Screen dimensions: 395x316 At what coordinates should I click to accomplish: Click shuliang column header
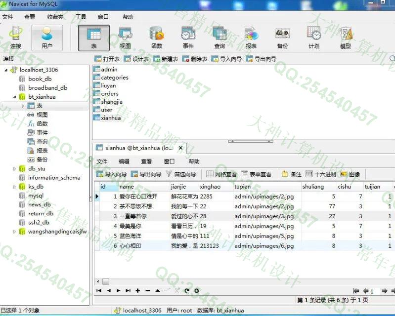pyautogui.click(x=319, y=187)
